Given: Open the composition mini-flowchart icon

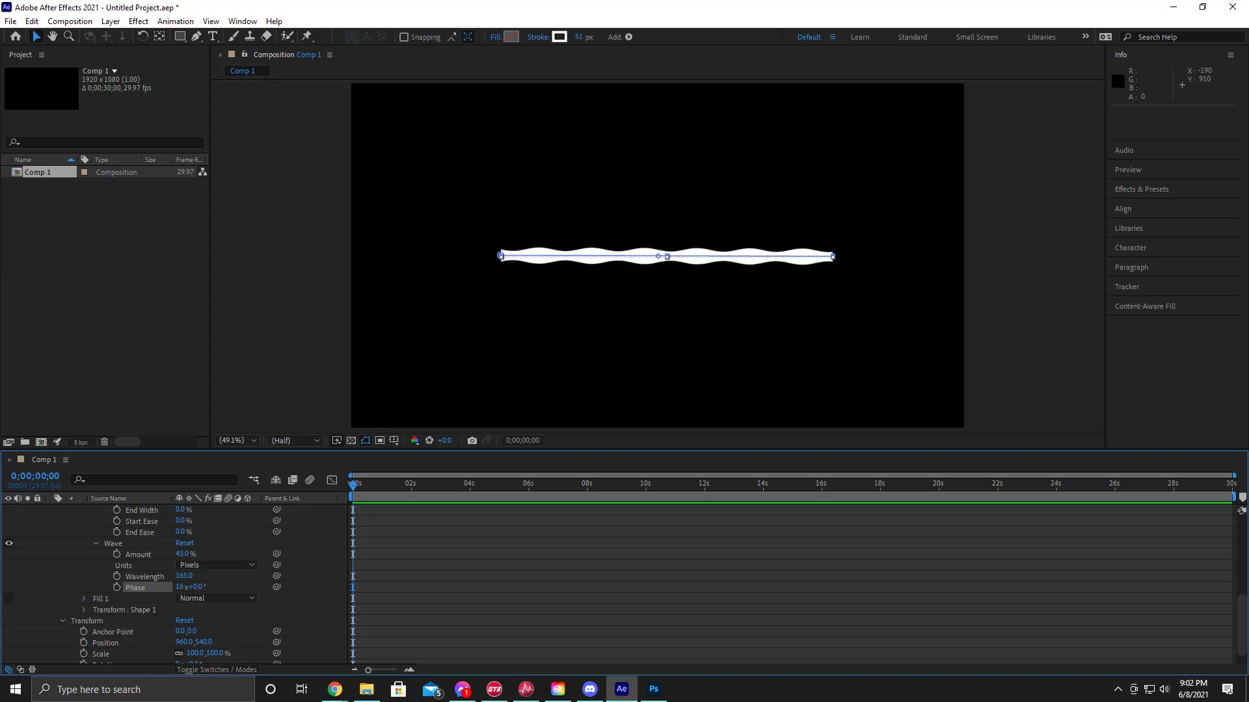Looking at the screenshot, I should click(x=254, y=480).
